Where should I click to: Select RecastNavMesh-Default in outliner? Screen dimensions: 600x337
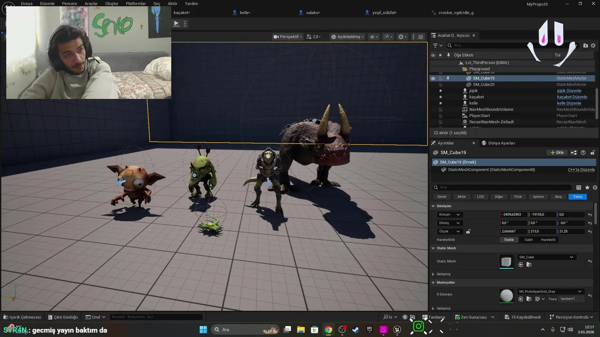coord(491,122)
